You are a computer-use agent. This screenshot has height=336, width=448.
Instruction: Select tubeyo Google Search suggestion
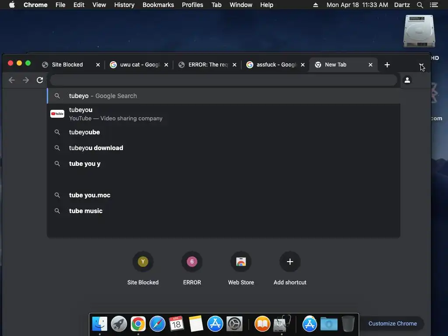tap(224, 96)
